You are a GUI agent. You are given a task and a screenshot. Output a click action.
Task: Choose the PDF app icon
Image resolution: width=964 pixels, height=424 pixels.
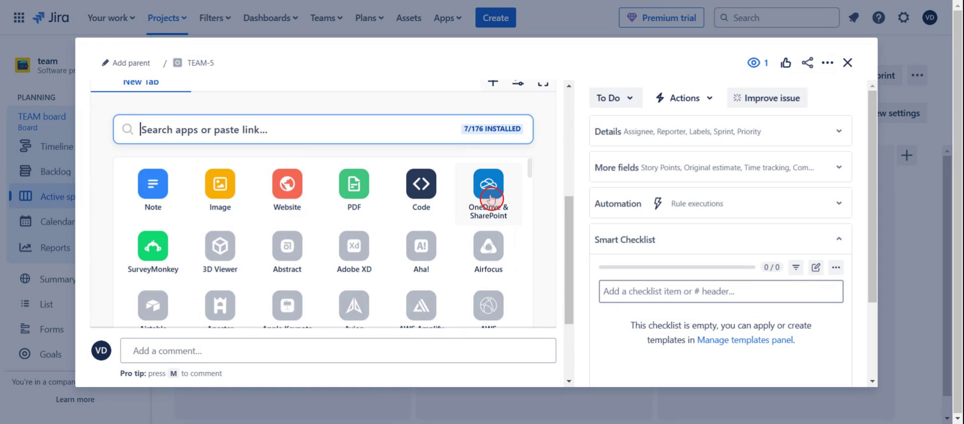pyautogui.click(x=353, y=183)
